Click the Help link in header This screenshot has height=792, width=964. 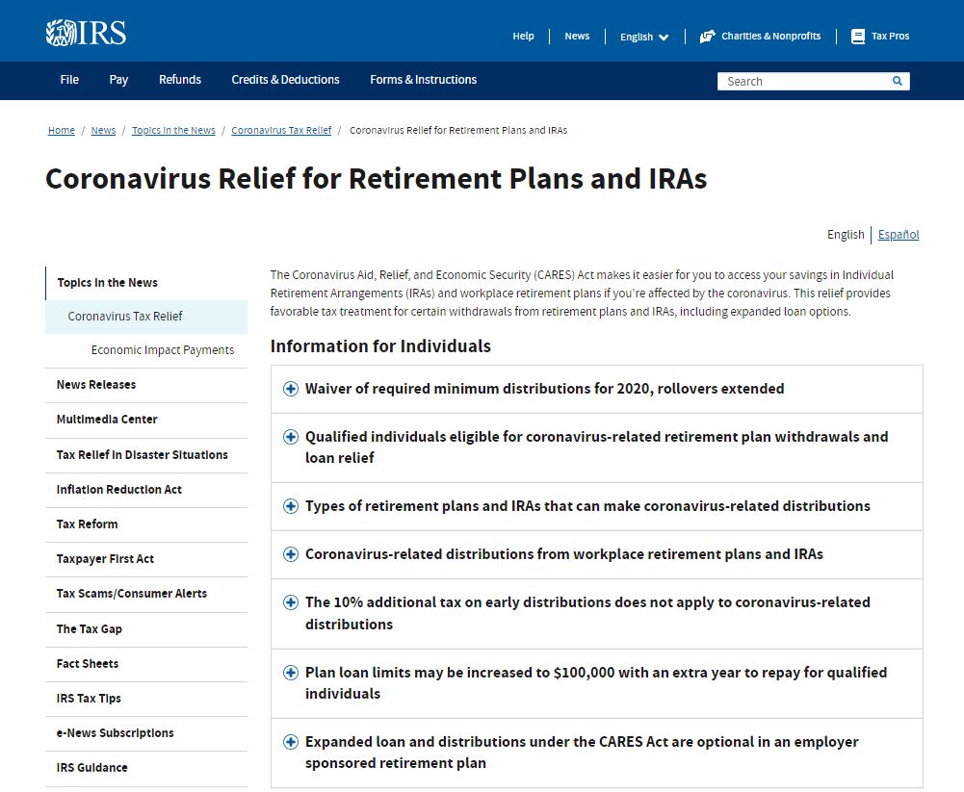coord(523,37)
